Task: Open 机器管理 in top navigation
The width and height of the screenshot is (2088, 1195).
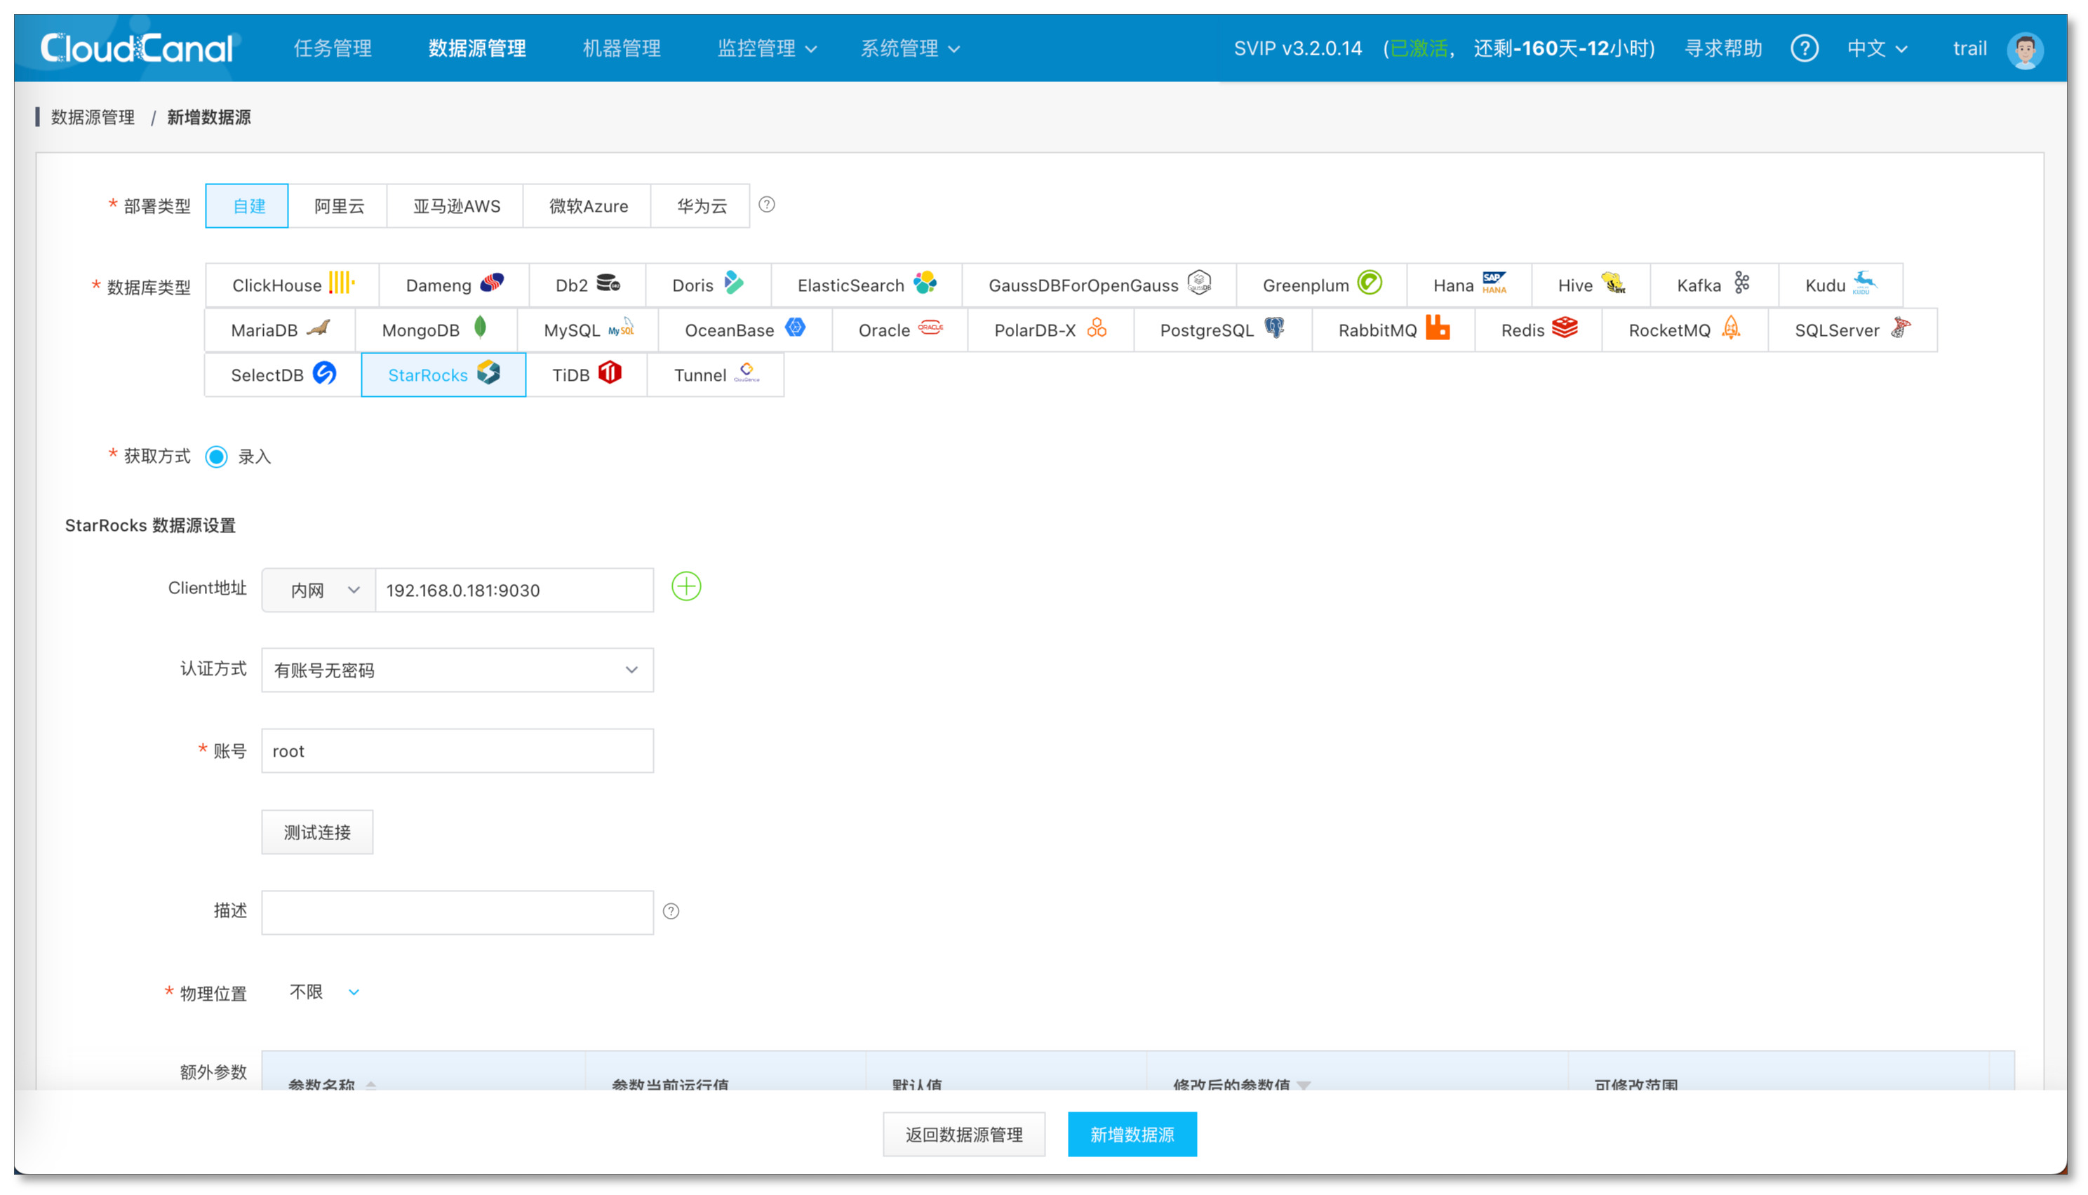Action: 622,48
